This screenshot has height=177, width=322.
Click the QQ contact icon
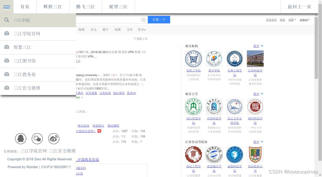tap(21, 139)
